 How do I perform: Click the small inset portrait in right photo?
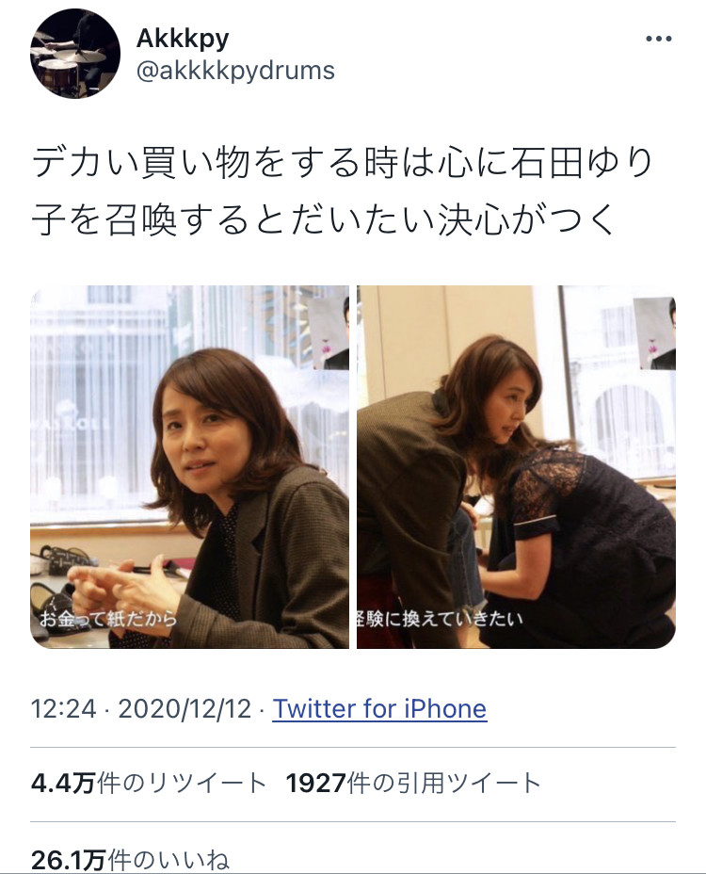654,332
